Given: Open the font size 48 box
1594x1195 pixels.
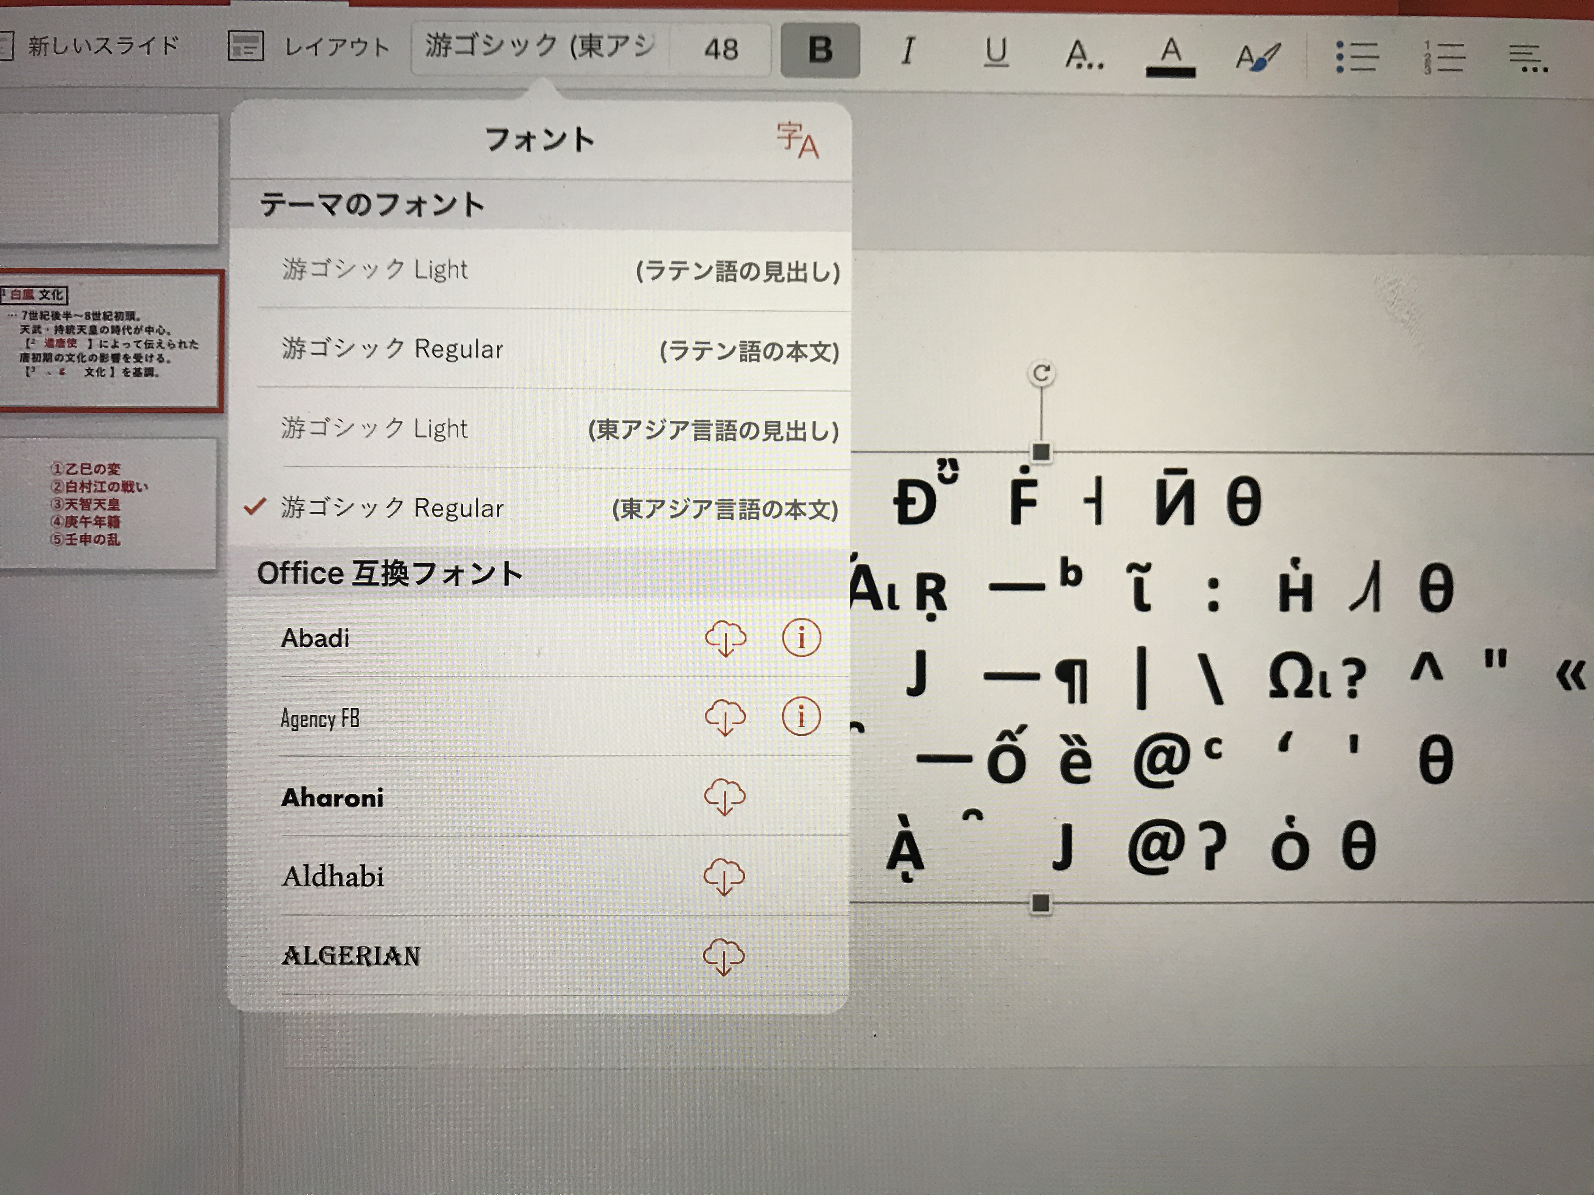Looking at the screenshot, I should coord(721,49).
